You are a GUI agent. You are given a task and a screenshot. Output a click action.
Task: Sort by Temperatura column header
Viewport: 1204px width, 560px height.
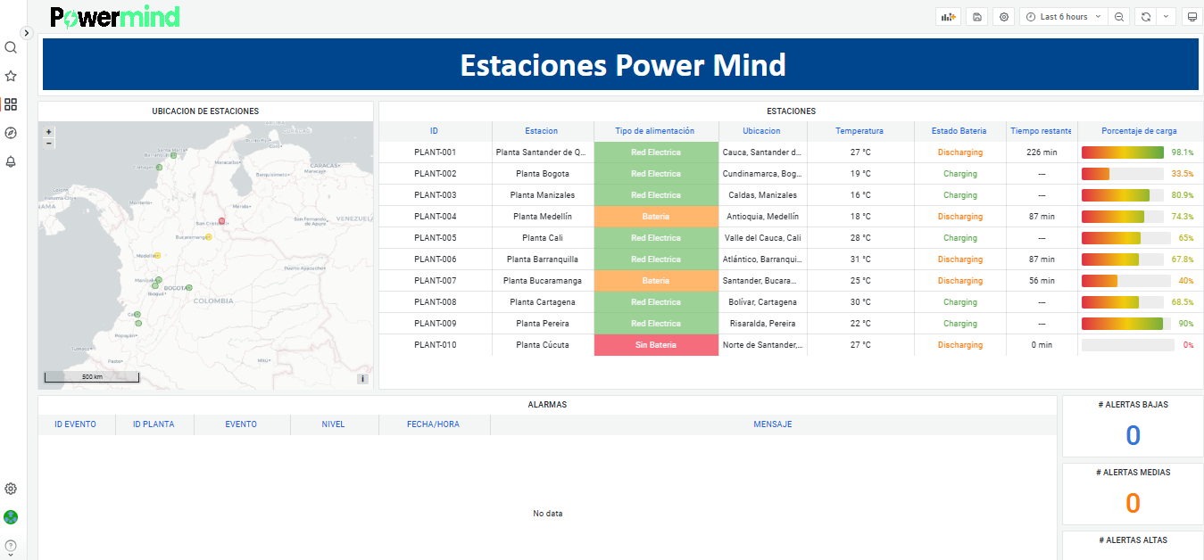click(859, 131)
